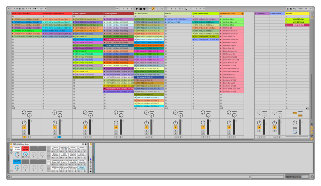
Task: Launch the DA Cymbal 57 clip
Action: (x=74, y=51)
